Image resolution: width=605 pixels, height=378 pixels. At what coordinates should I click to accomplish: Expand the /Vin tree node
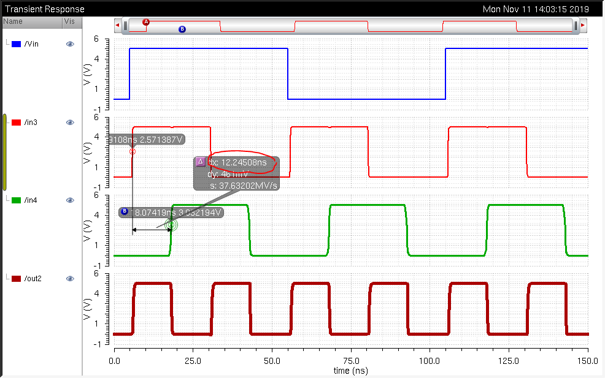pos(7,42)
